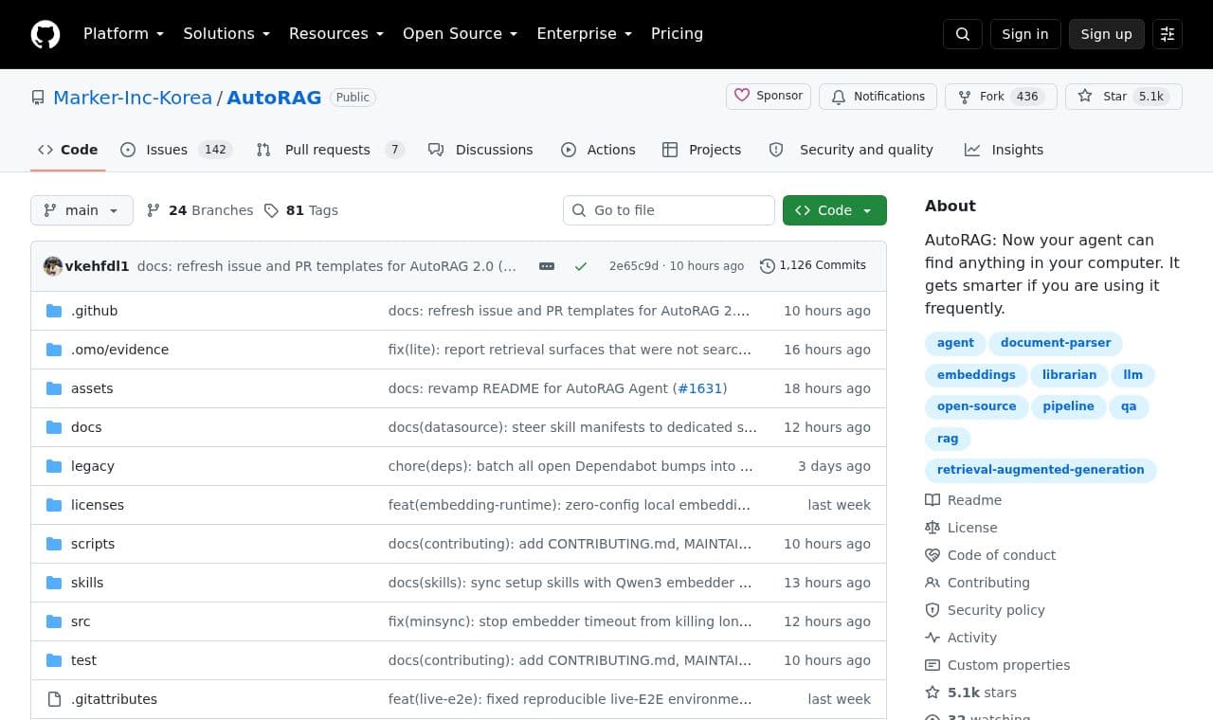1213x720 pixels.
Task: Open the #1631 pull request link
Action: point(699,388)
